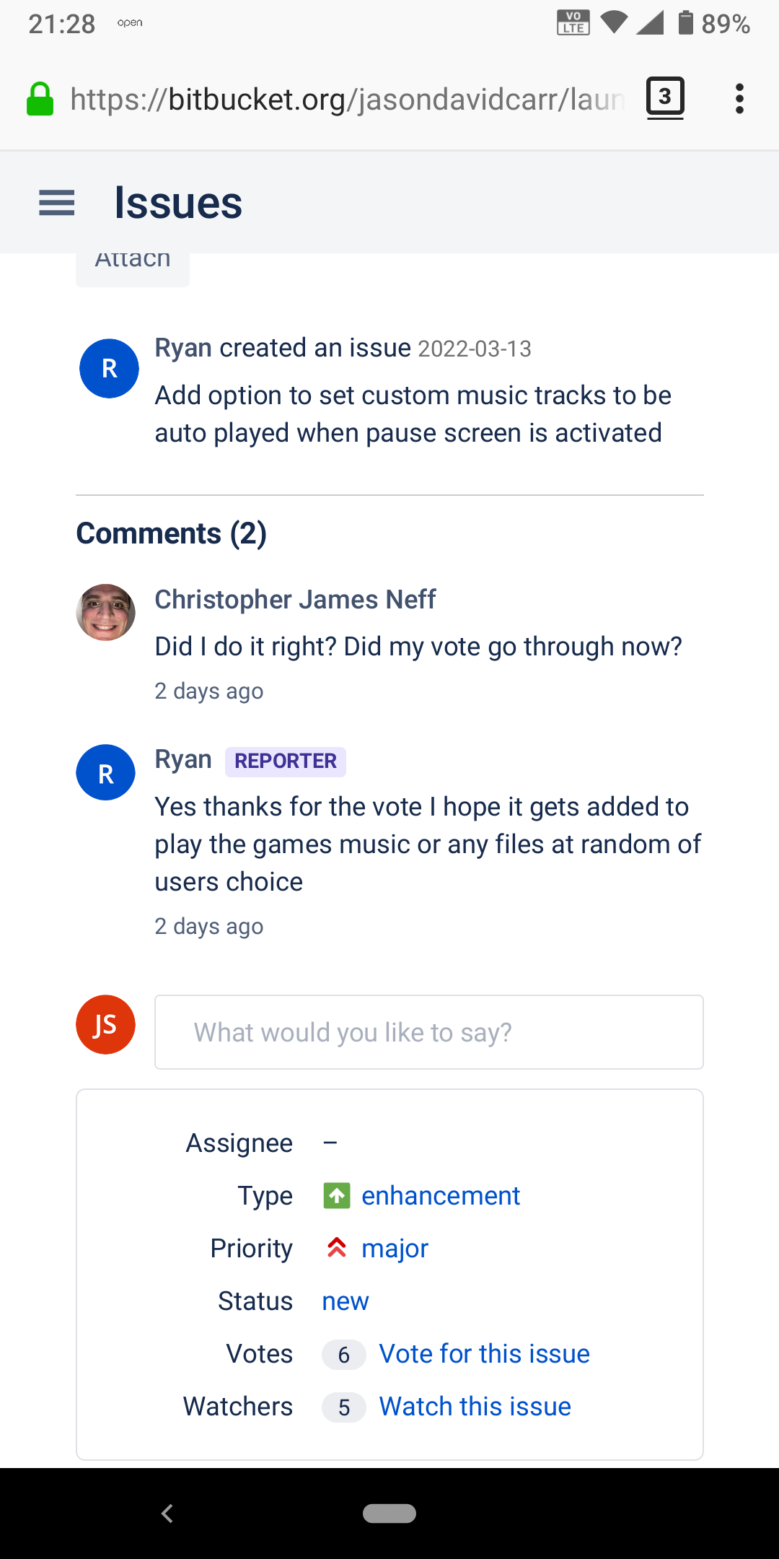Click the 'Vote for this issue' link
This screenshot has height=1559, width=779.
(x=485, y=1354)
